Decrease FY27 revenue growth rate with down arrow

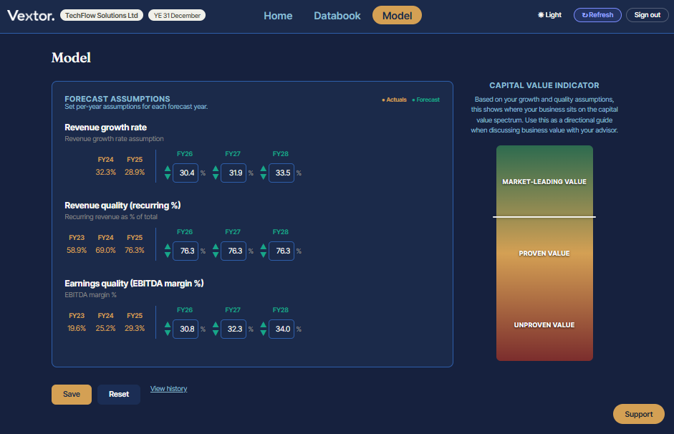pyautogui.click(x=216, y=177)
